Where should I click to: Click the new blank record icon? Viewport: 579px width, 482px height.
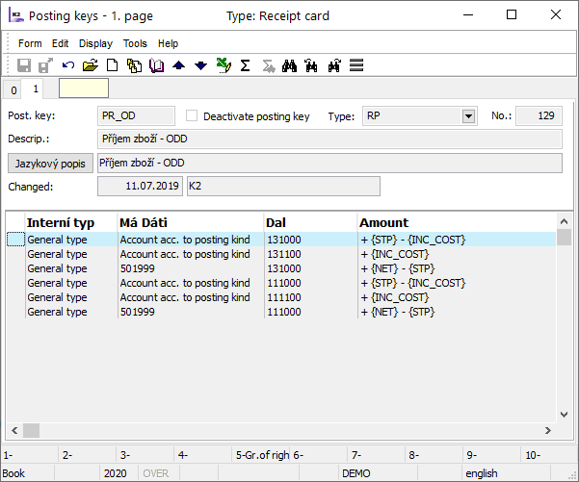click(112, 65)
